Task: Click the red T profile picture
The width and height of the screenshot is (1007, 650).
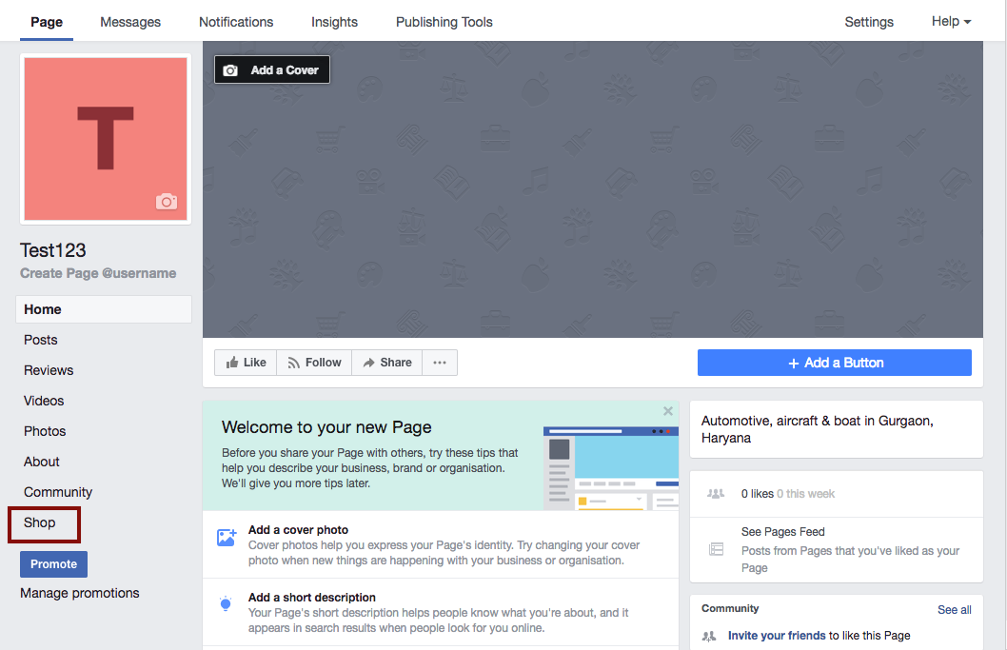Action: click(x=106, y=139)
